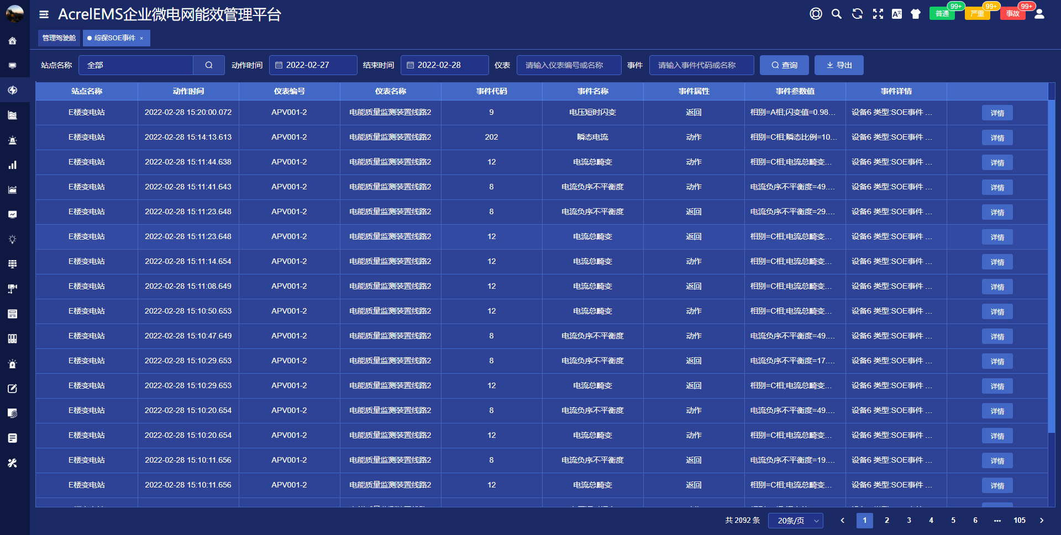Go to page 105 in pagination
This screenshot has height=535, width=1061.
tap(1019, 521)
